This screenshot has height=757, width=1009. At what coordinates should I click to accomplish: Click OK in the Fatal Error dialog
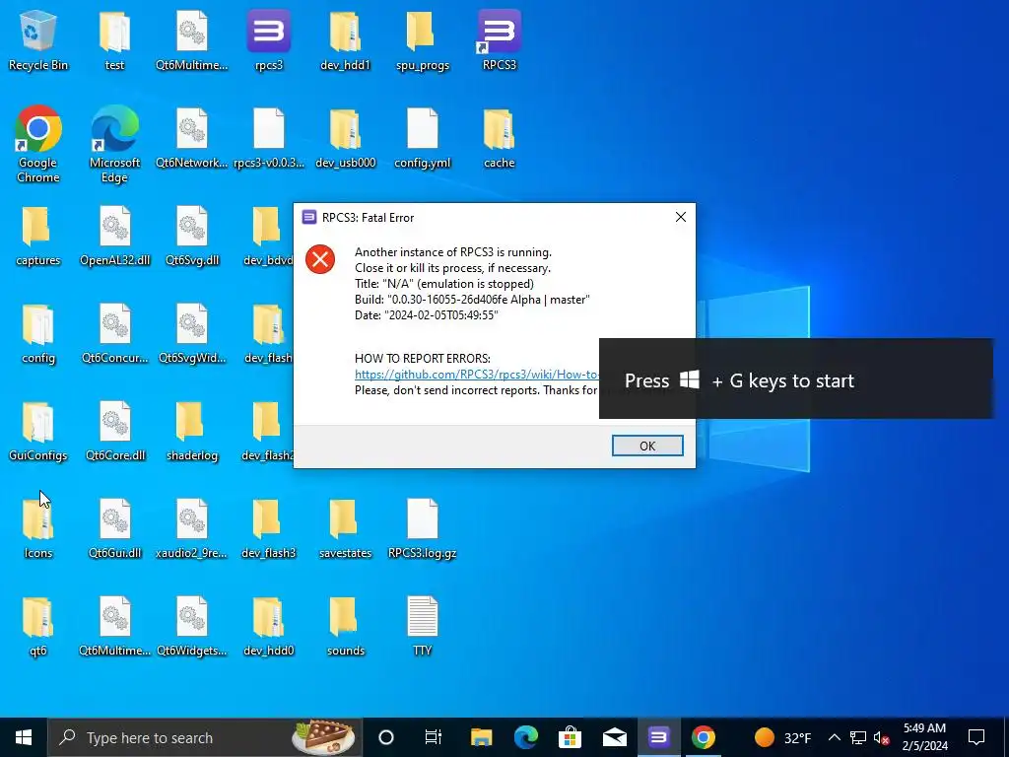[x=647, y=446]
